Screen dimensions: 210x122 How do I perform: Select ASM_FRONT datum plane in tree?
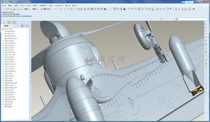tap(11, 36)
